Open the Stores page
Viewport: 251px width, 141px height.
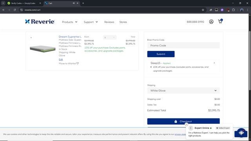pyautogui.click(x=123, y=22)
